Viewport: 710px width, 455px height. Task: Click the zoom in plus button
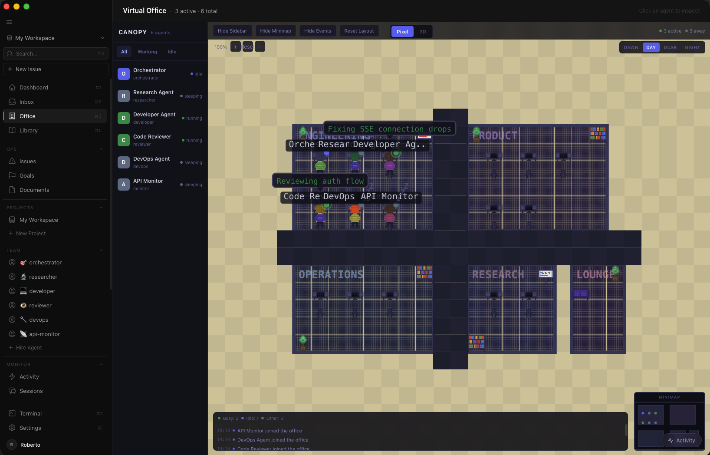[236, 46]
